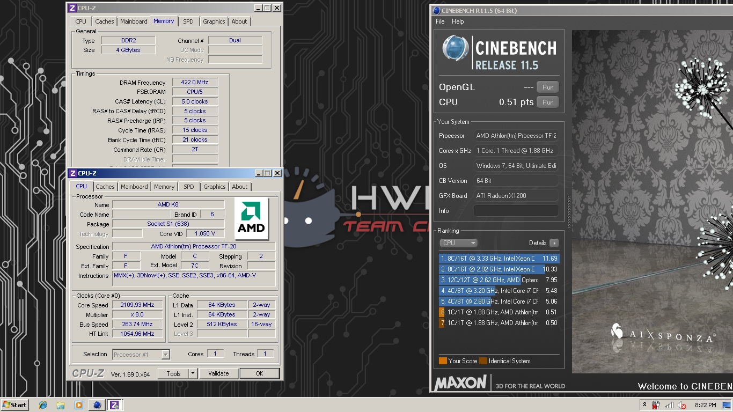
Task: Click the Your Score orange legend swatch
Action: [x=443, y=361]
